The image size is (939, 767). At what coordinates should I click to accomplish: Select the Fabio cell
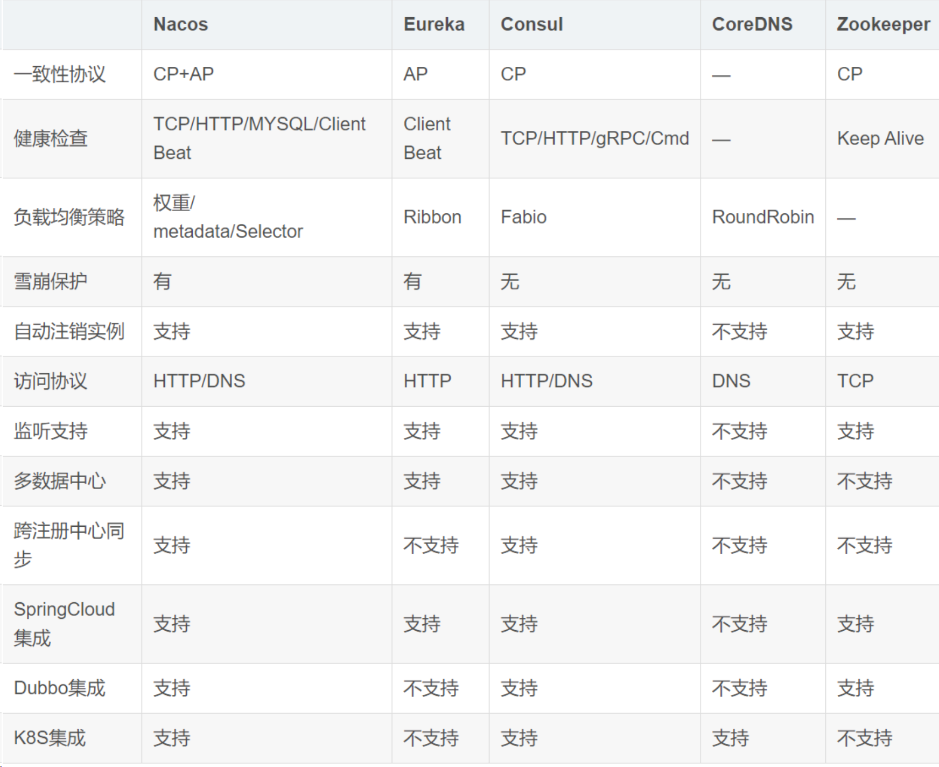click(523, 217)
